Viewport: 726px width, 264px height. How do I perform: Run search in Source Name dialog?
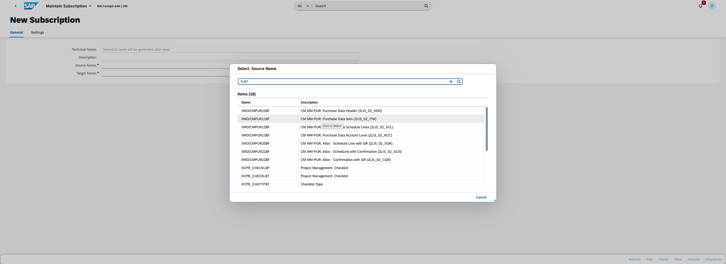pos(459,82)
